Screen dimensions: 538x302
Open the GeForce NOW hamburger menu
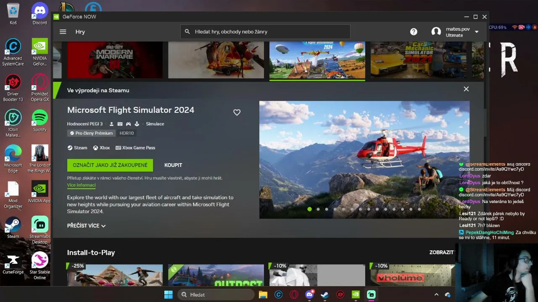tap(63, 31)
